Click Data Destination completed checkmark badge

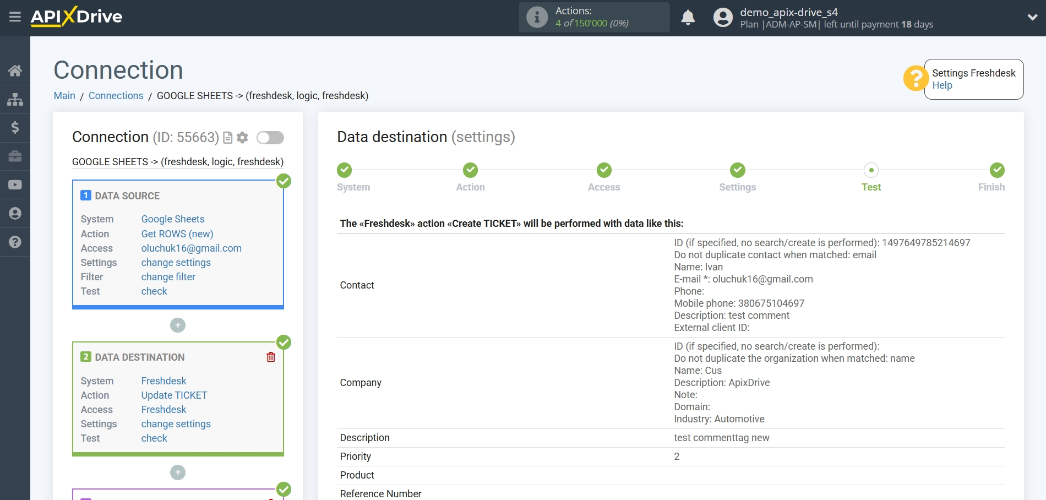point(284,342)
